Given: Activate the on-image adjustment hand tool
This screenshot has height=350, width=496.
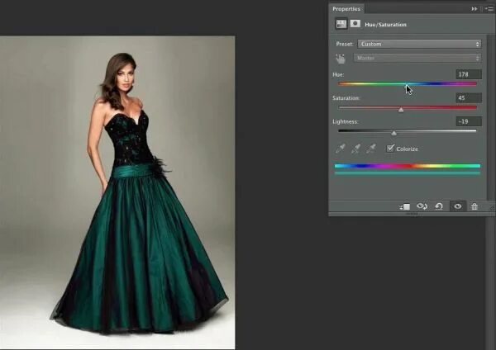Looking at the screenshot, I should pos(341,59).
